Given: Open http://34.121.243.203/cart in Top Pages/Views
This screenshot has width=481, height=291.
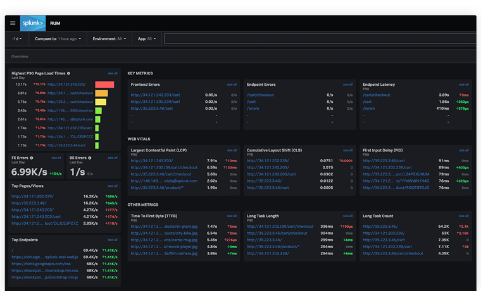Looking at the screenshot, I should pyautogui.click(x=36, y=217).
